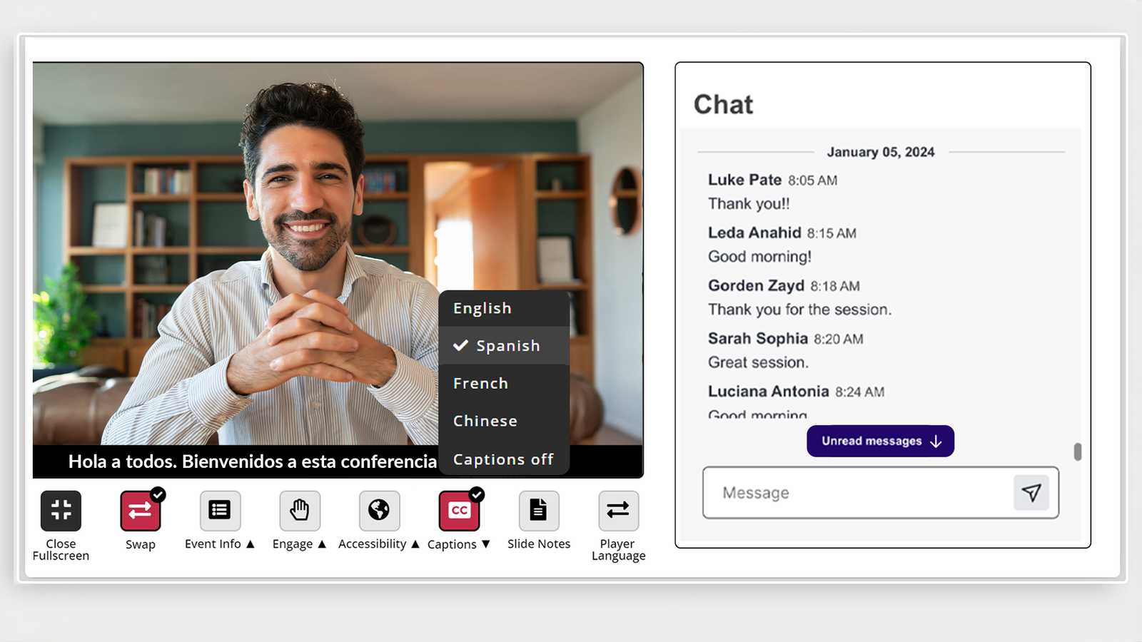Click the CC Captions icon
This screenshot has height=642, width=1142.
459,510
